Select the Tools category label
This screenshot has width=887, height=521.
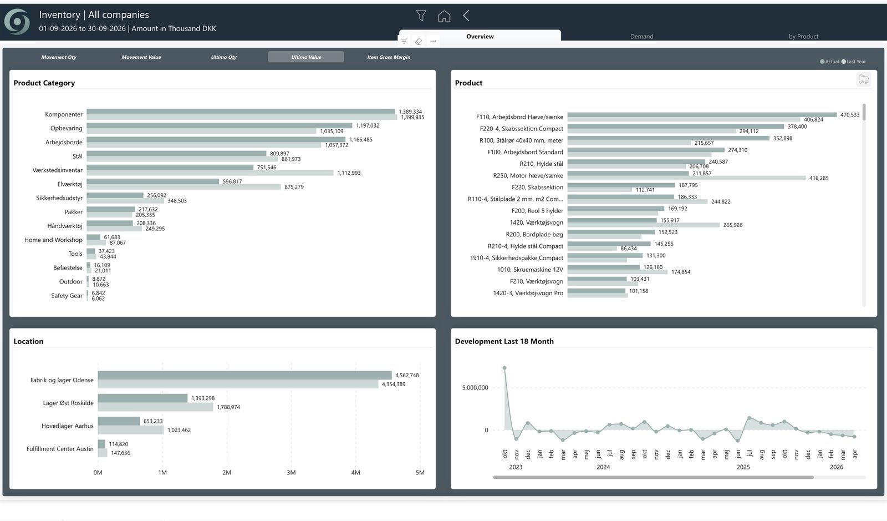[x=75, y=254]
